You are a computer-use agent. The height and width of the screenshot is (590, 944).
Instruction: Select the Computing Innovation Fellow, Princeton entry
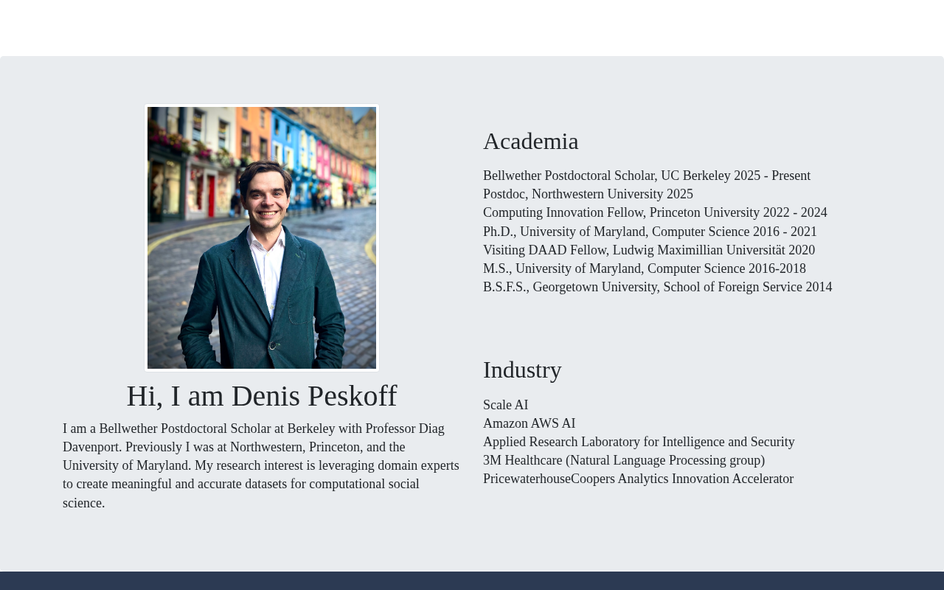click(x=655, y=212)
